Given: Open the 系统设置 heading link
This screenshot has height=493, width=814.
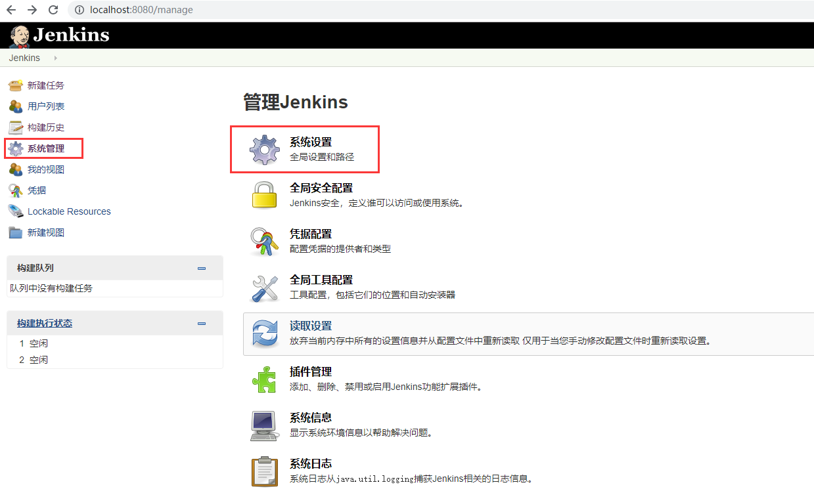Looking at the screenshot, I should (x=311, y=142).
